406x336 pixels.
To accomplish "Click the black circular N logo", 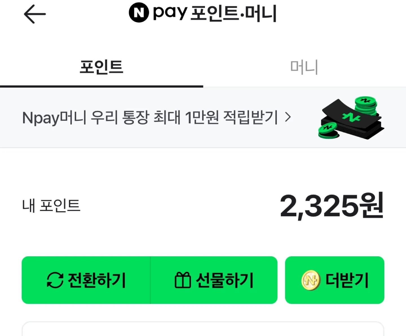I will [139, 12].
